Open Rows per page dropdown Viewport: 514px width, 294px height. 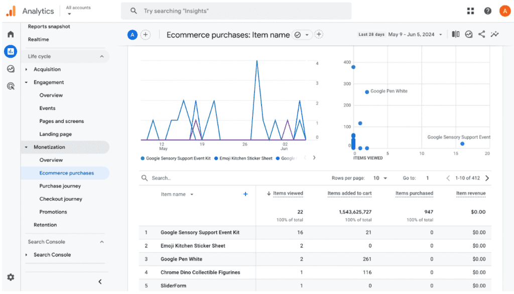tap(380, 178)
